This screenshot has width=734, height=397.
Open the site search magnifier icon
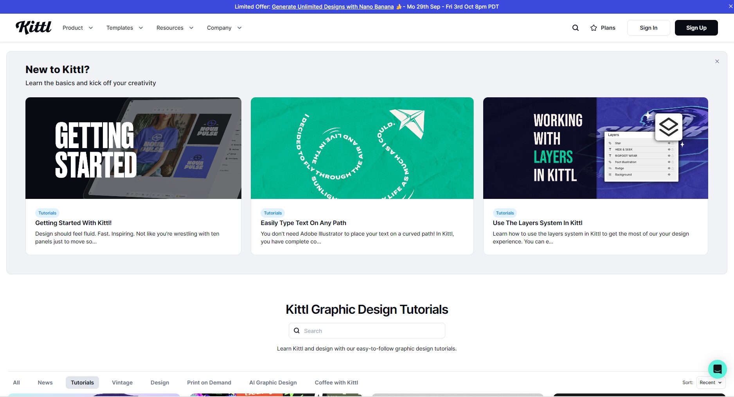(x=575, y=28)
